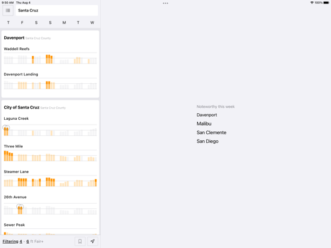Select Friday column F in week header
Image resolution: width=331 pixels, height=248 pixels.
(x=22, y=23)
